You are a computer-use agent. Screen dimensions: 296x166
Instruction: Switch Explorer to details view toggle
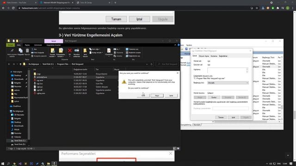[x=174, y=148]
